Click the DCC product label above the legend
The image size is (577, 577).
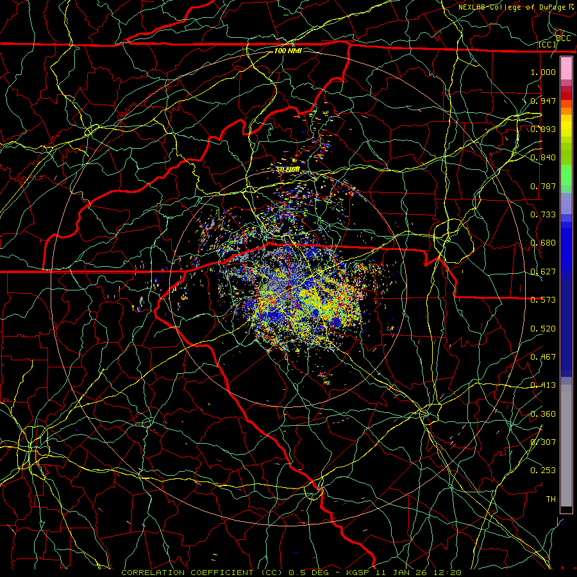[563, 38]
